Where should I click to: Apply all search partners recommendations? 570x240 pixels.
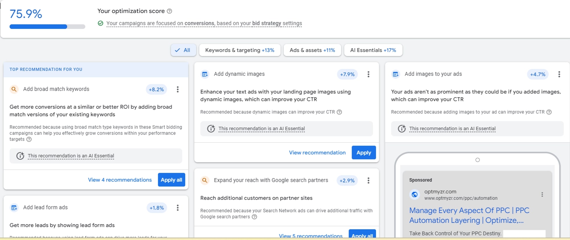coord(362,234)
